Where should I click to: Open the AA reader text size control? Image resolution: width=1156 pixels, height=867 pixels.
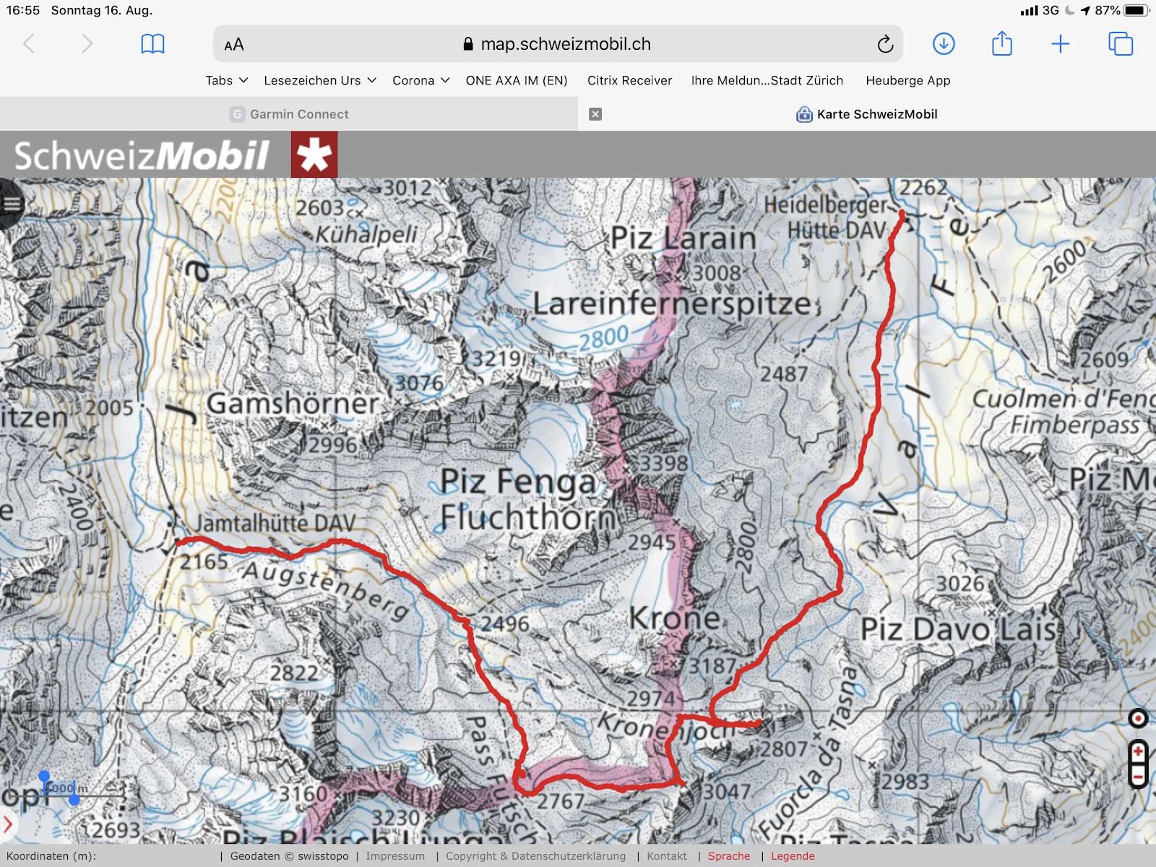(x=234, y=45)
